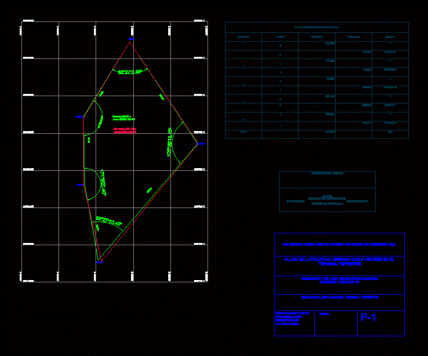Click the 'DEPARTAMENTO:PUNO' text
Viewport: 428px width, 356px height.
292,313
